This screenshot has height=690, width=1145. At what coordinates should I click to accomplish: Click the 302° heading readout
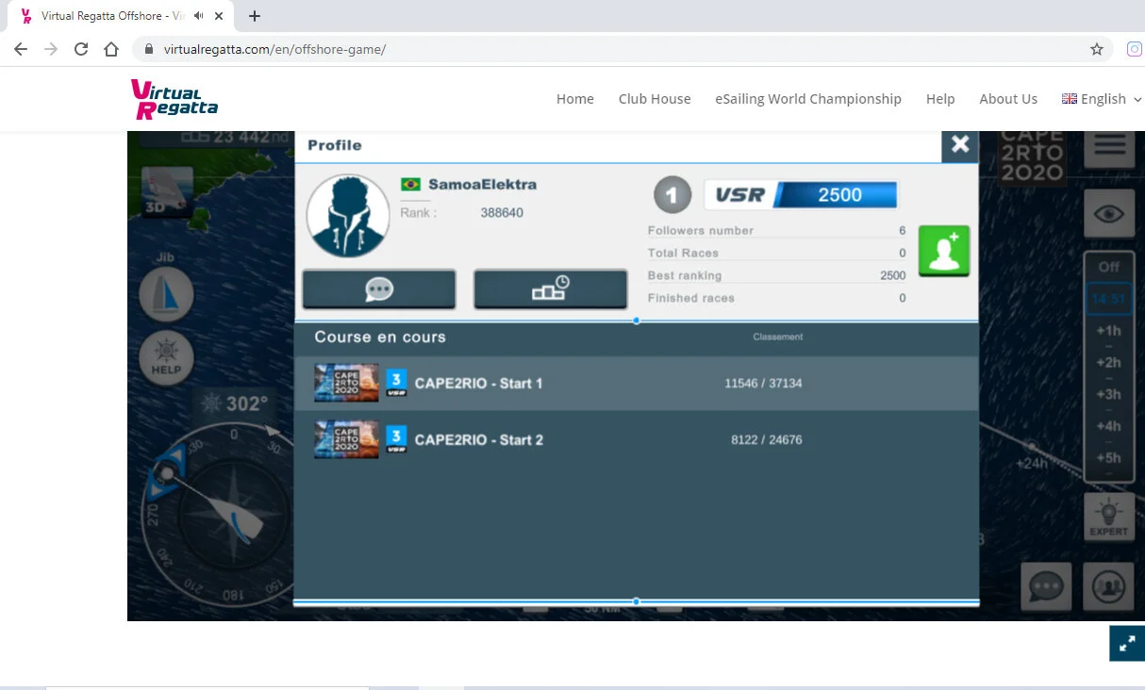click(236, 404)
